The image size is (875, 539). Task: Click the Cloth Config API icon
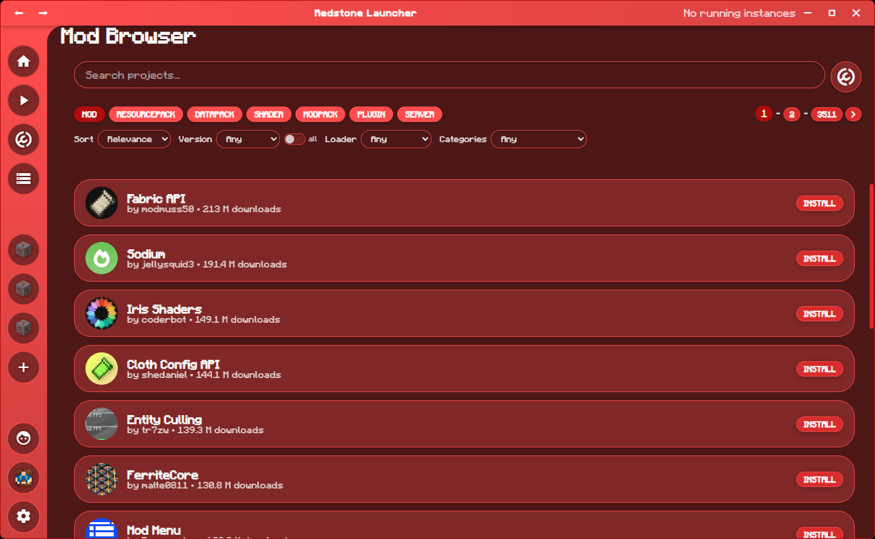pos(102,369)
